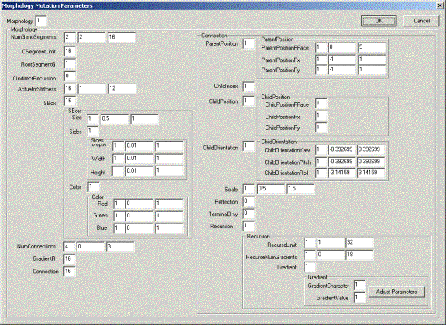Select the Color Blue maximum value field

click(170, 228)
